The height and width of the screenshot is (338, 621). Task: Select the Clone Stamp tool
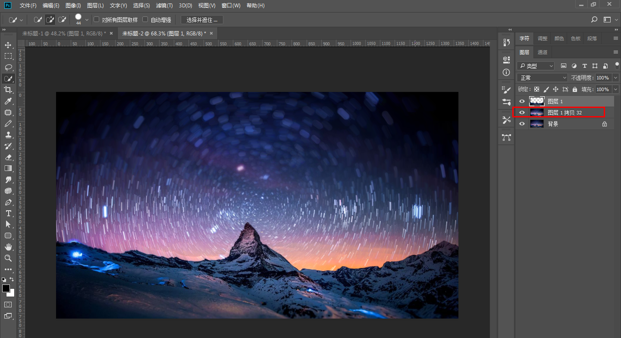click(x=8, y=135)
